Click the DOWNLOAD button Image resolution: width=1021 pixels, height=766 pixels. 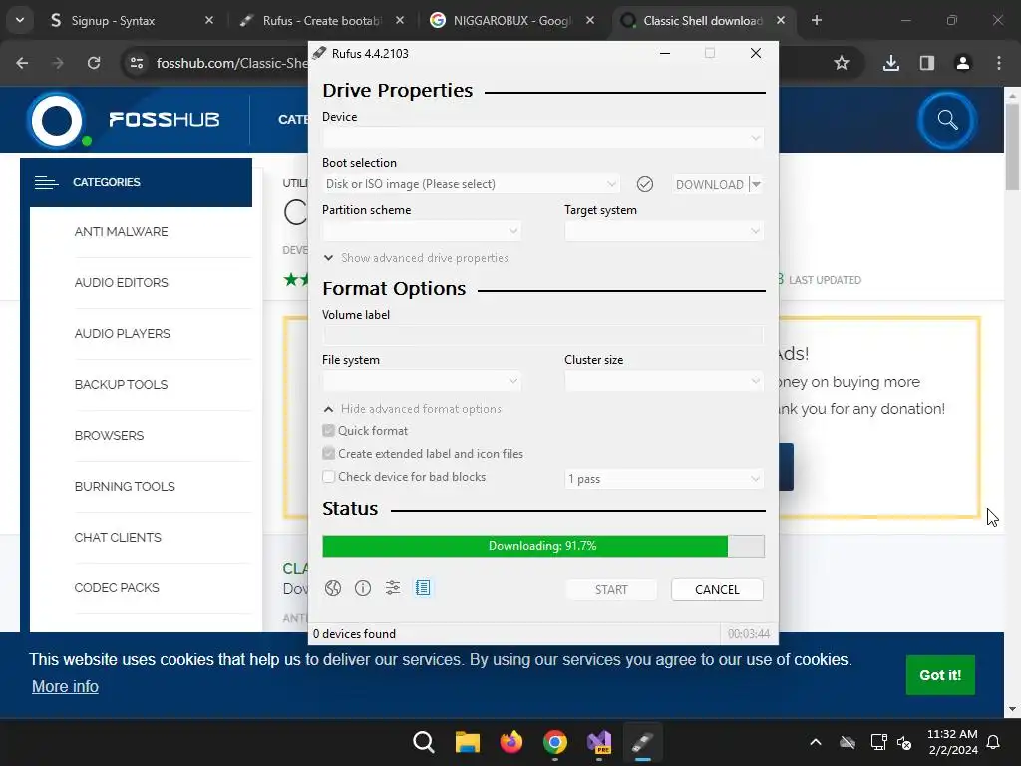[710, 185]
